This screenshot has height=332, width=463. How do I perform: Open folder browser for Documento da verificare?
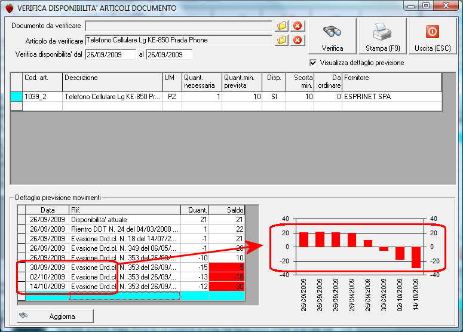click(282, 26)
